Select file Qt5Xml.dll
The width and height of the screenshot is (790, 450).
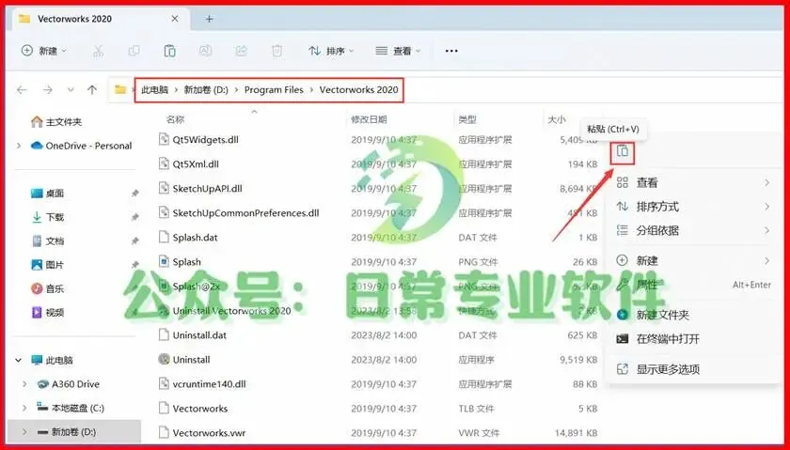click(189, 164)
